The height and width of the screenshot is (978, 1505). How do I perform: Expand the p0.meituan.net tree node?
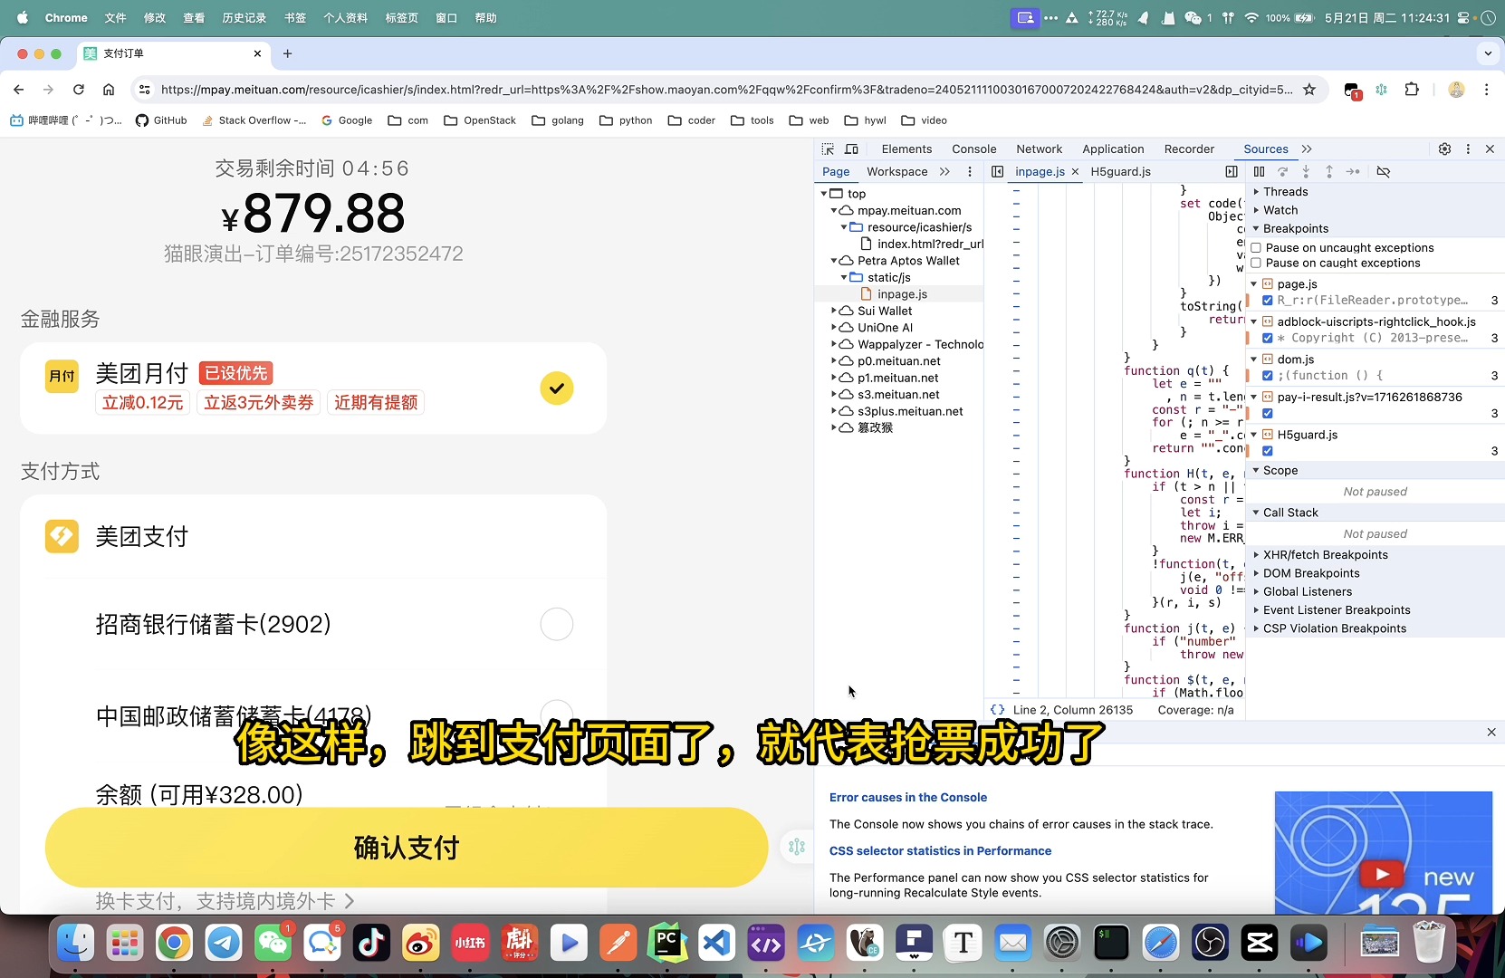(834, 361)
